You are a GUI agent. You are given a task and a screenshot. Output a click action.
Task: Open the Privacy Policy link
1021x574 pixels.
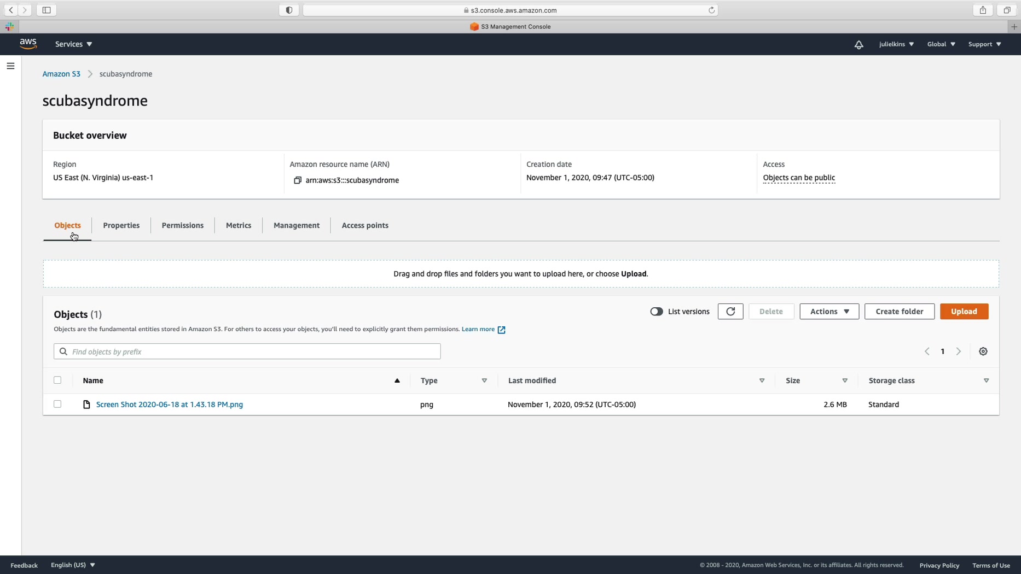point(939,565)
